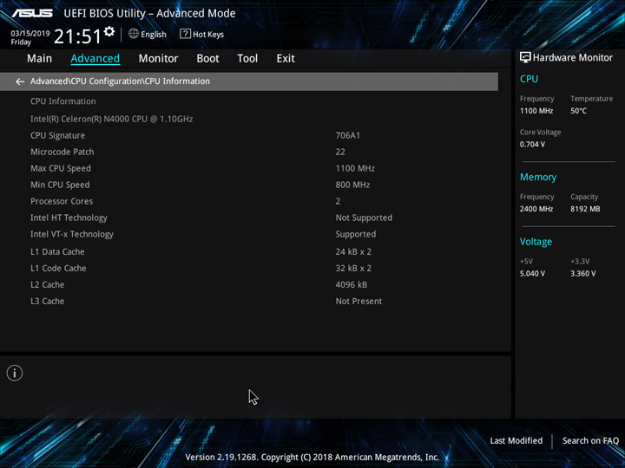The width and height of the screenshot is (625, 468).
Task: Open the Boot tab
Action: coord(207,59)
